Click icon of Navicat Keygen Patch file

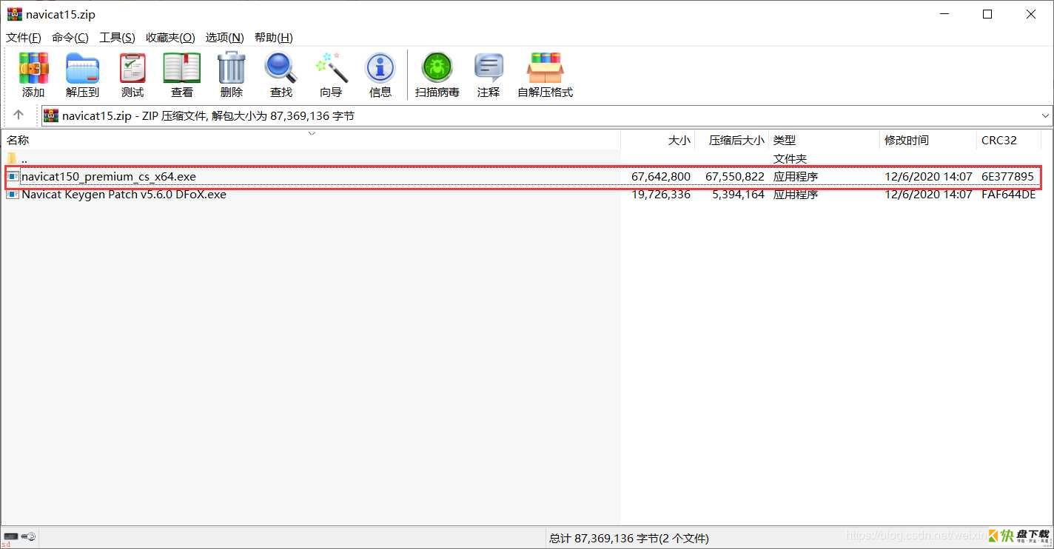pyautogui.click(x=13, y=195)
